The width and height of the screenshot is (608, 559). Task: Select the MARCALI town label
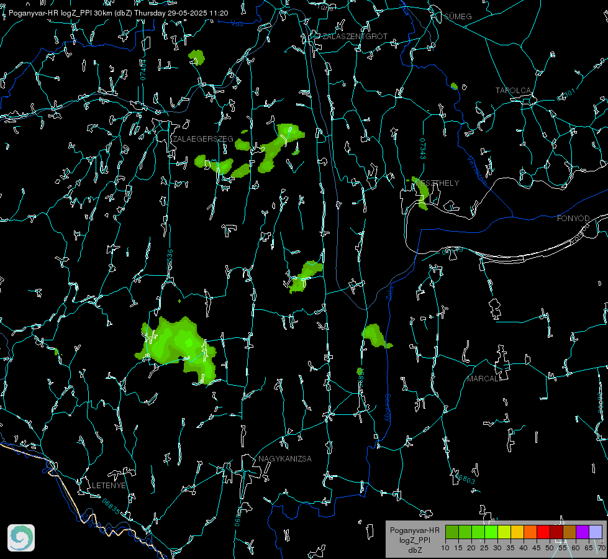pos(484,379)
